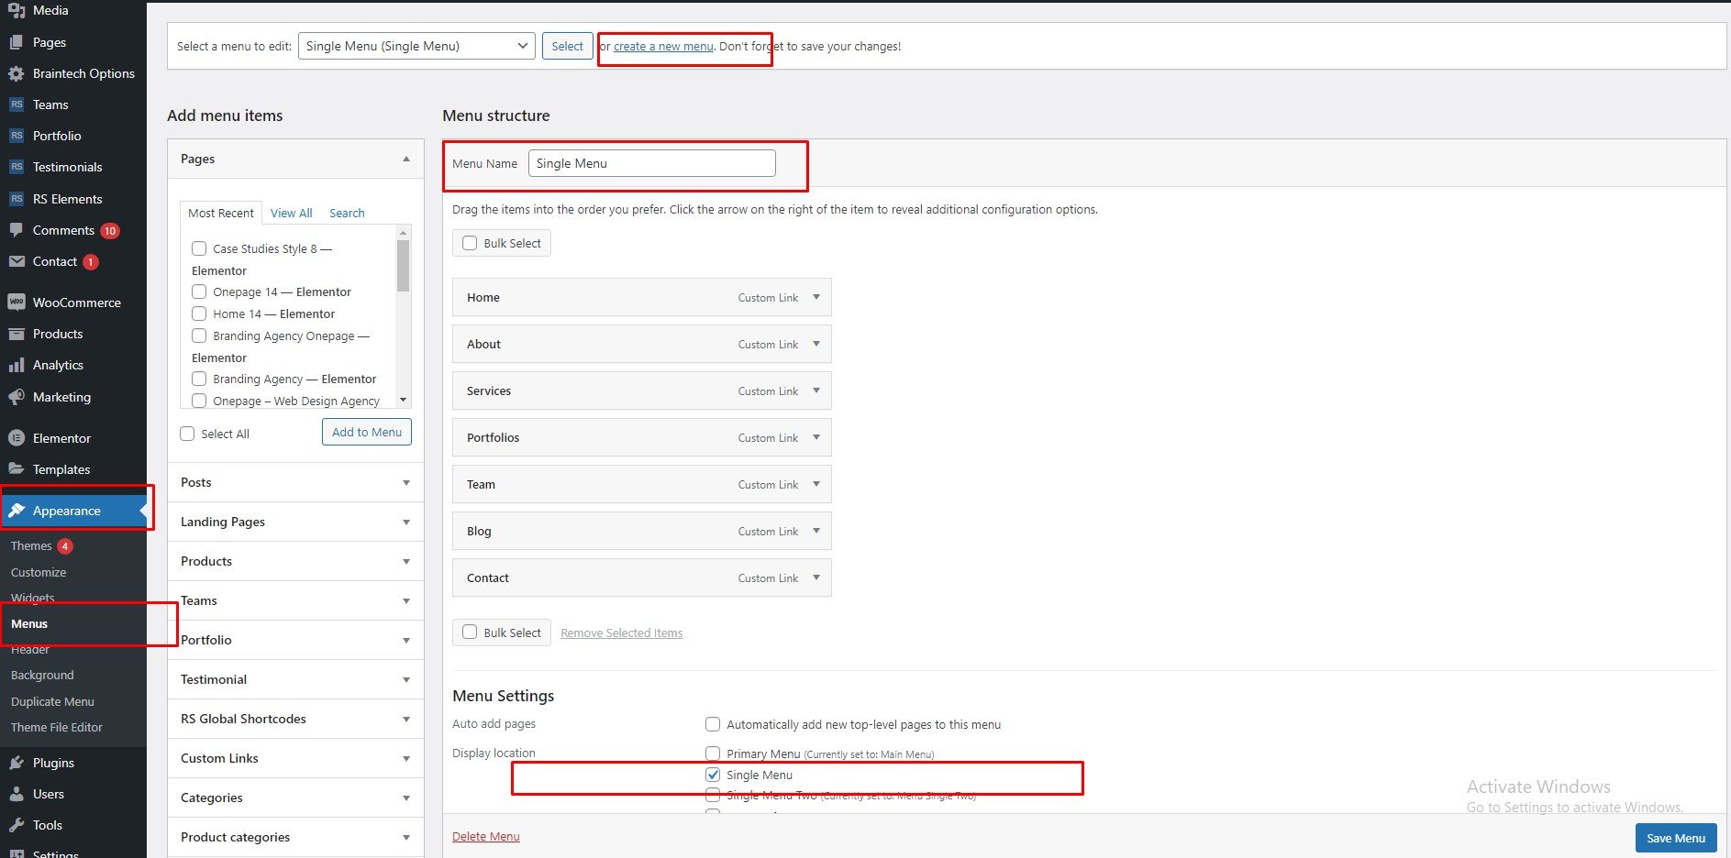Screen dimensions: 1731x858
Task: Click the Add to Menu button
Action: point(367,432)
